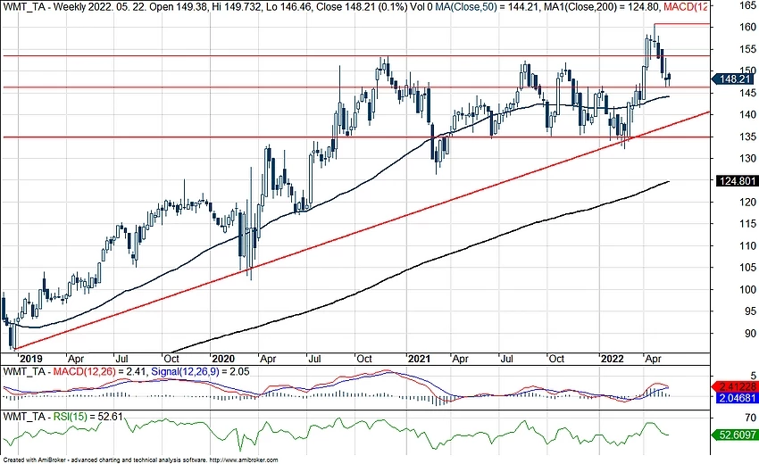Click the Jul label between 2020 and 2021
This screenshot has width=759, height=464.
pyautogui.click(x=314, y=359)
